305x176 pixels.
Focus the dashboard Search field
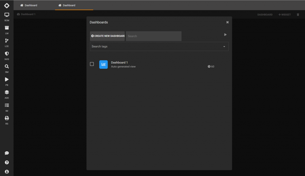click(x=154, y=36)
